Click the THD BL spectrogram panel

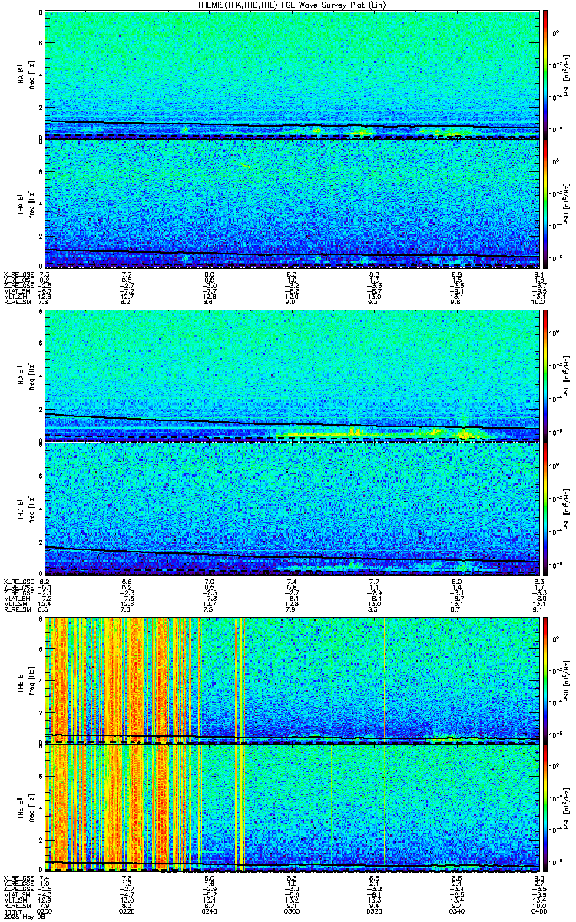pyautogui.click(x=292, y=376)
